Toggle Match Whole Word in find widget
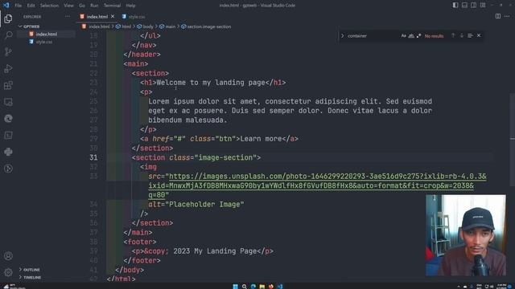 coord(411,35)
